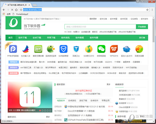The height and width of the screenshot is (124, 156).
Task: Click the green 当下软件园 site logo
Action: [x=14, y=23]
